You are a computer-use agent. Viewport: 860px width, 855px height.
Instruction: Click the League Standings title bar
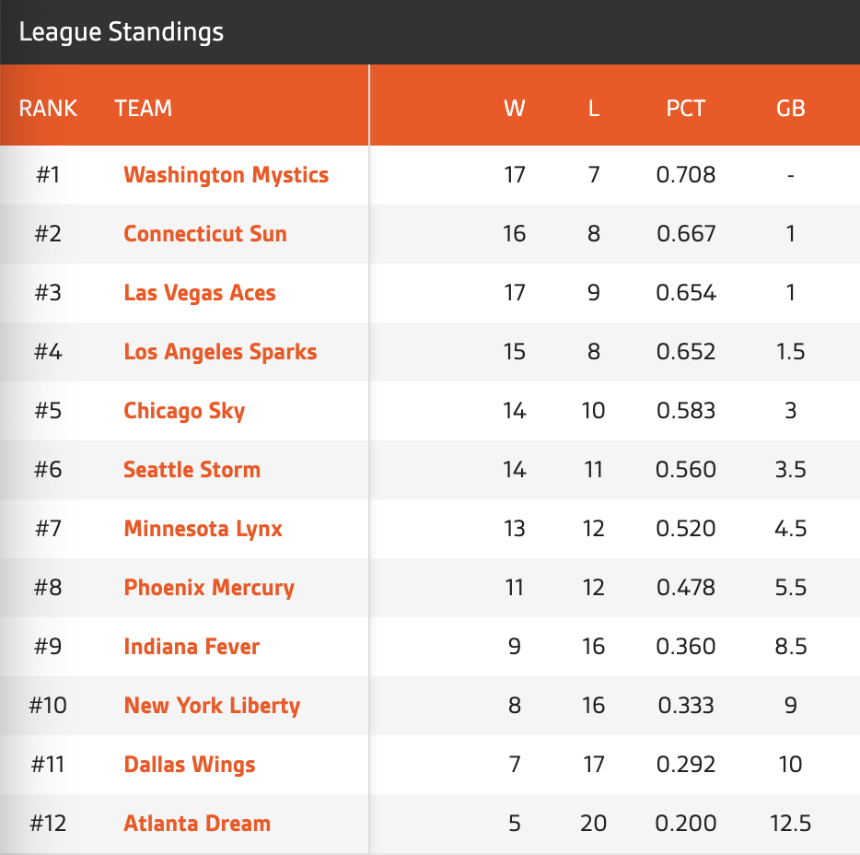point(122,32)
